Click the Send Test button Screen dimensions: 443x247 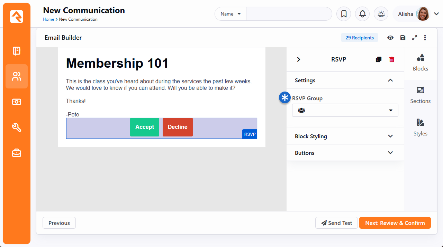pos(336,223)
